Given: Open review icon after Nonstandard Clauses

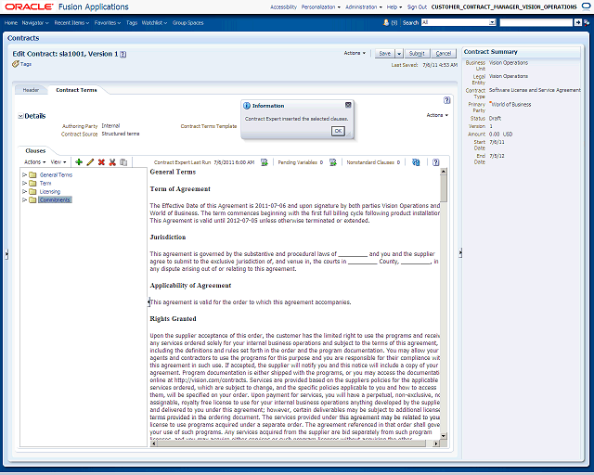Looking at the screenshot, I should pos(416,162).
